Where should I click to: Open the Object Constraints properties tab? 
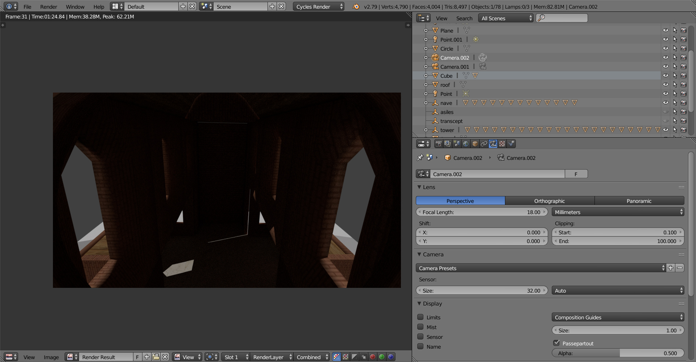484,144
